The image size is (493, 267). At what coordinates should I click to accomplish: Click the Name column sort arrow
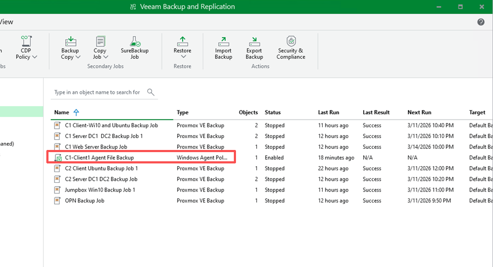[x=76, y=112]
